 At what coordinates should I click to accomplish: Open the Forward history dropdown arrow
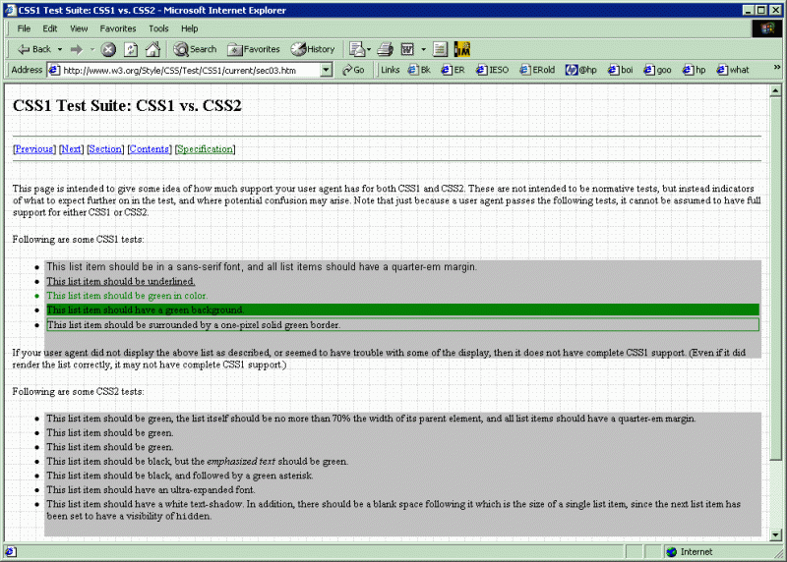point(92,49)
